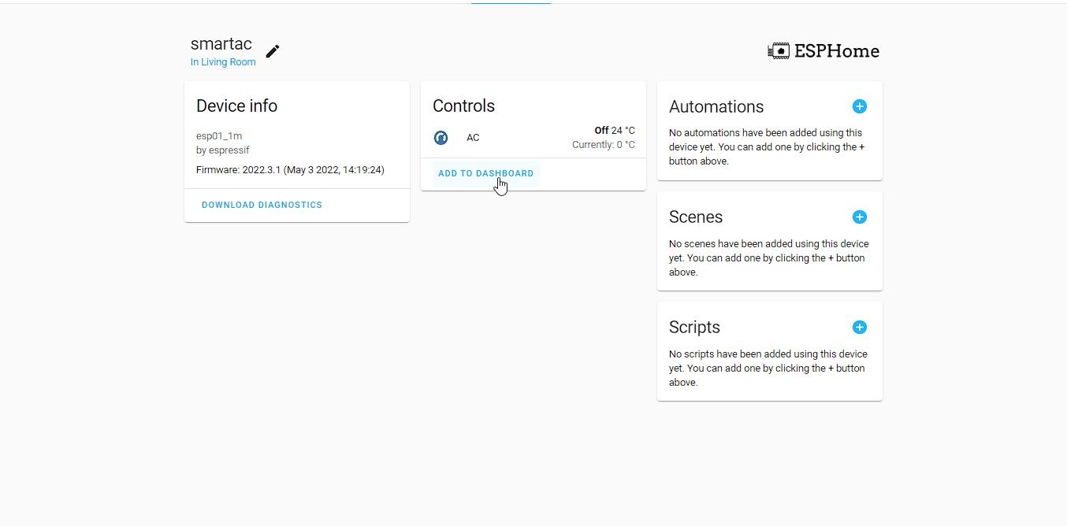Open the 'In Living Room' area link
This screenshot has height=526, width=1067.
(x=222, y=61)
